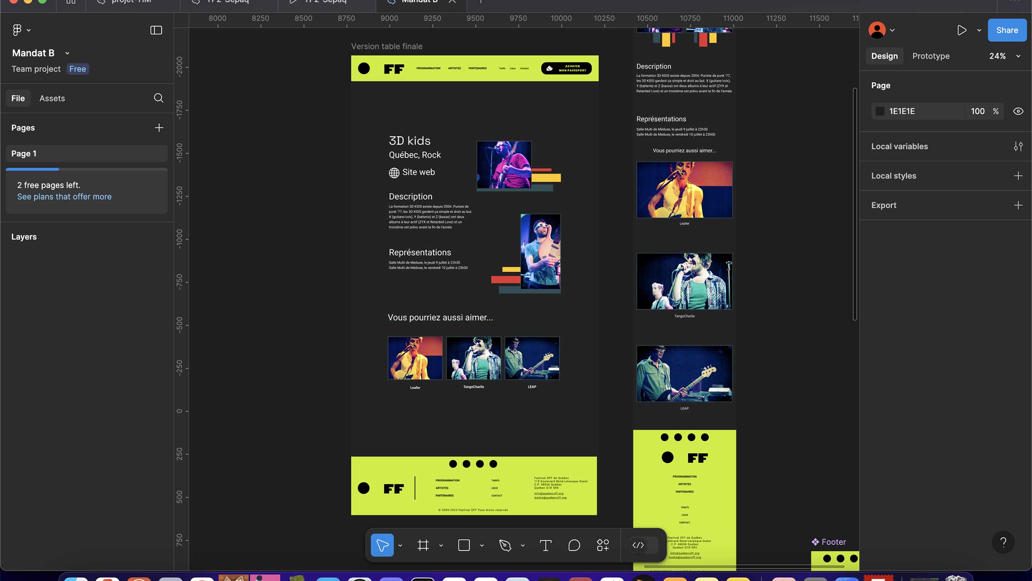This screenshot has height=581, width=1032.
Task: Switch to the Prototype tab
Action: tap(930, 56)
